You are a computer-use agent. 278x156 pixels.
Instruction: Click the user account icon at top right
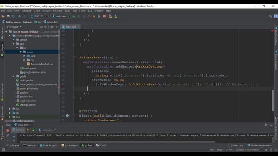click(x=276, y=16)
